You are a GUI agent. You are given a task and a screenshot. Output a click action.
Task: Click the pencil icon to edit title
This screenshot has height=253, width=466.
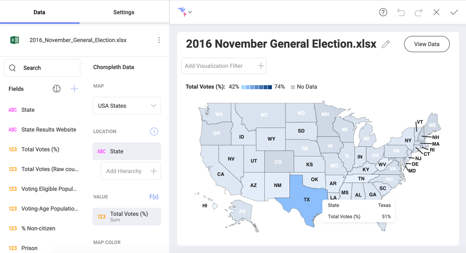[x=386, y=44]
